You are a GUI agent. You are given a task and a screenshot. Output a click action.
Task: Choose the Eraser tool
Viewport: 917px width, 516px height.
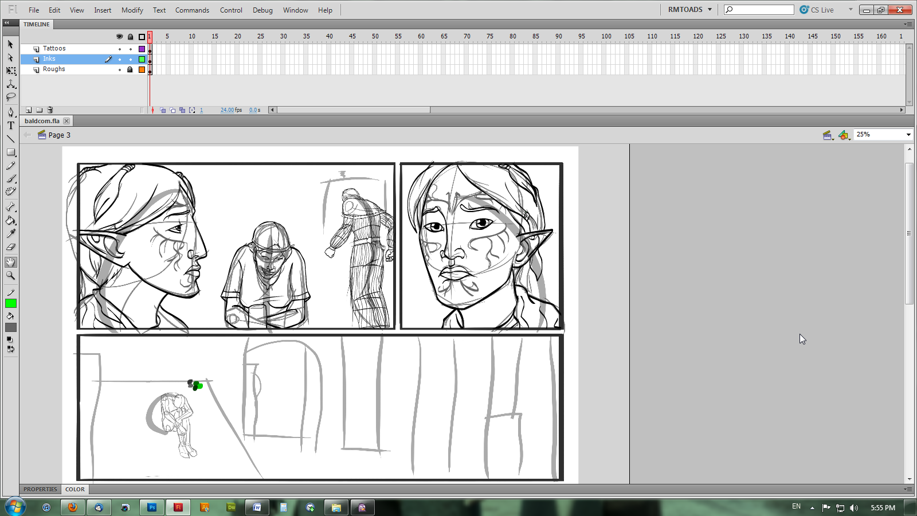10,247
